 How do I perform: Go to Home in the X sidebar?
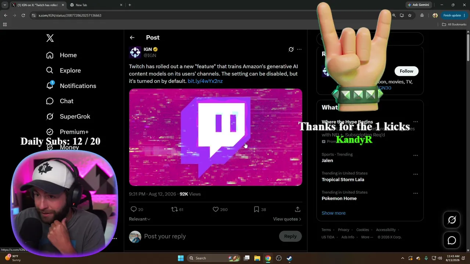61,55
